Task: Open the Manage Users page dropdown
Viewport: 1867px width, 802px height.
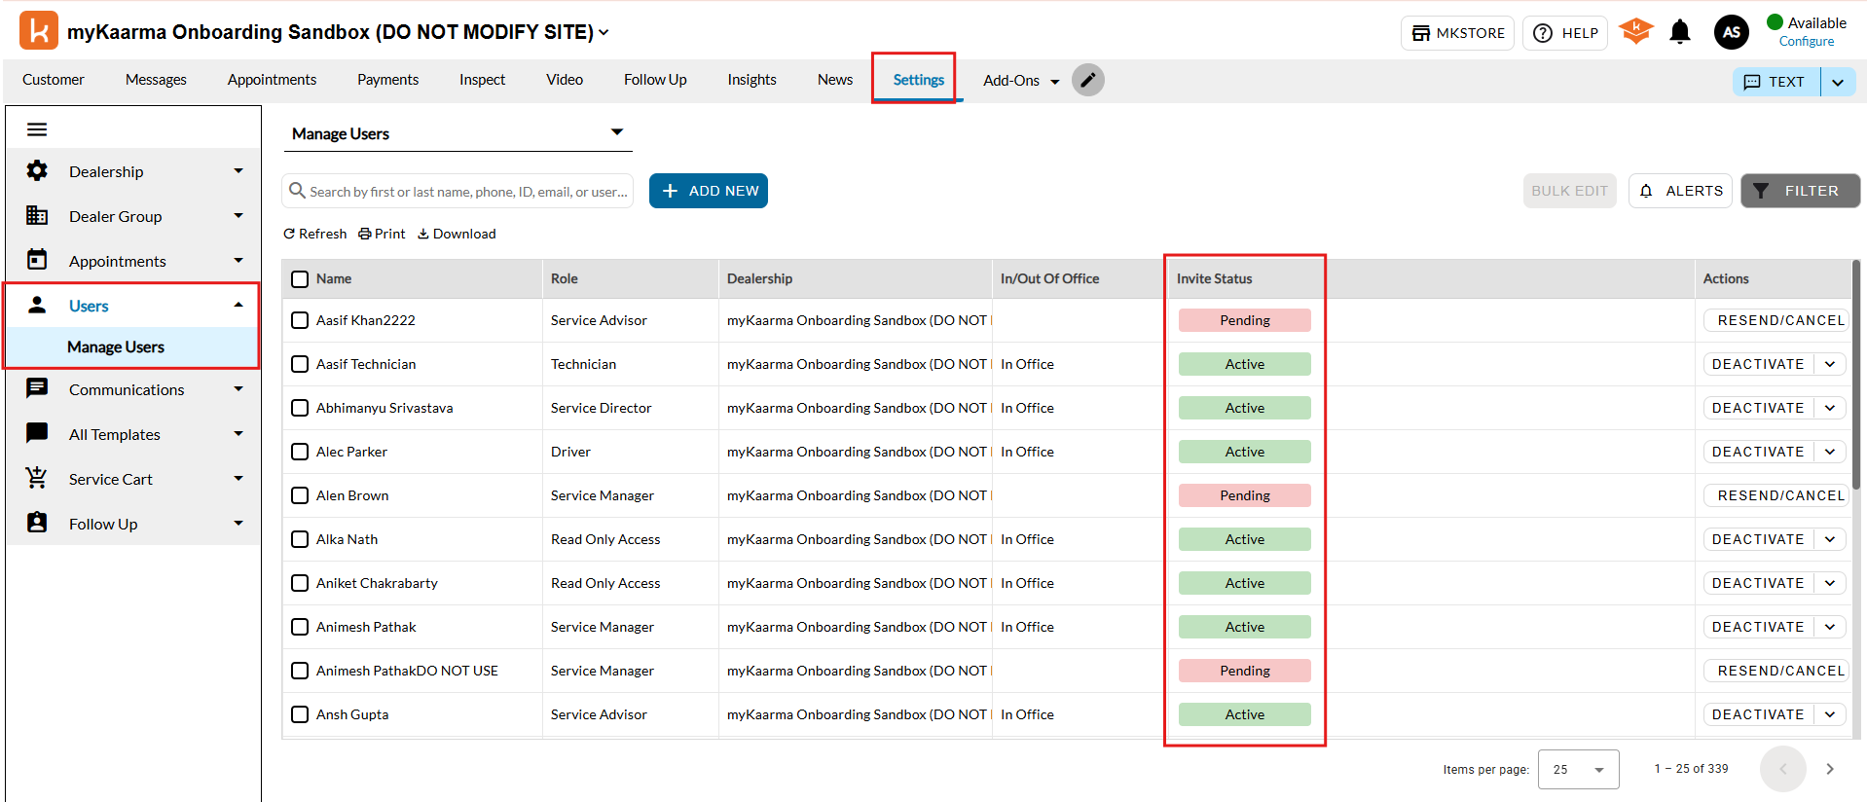Action: point(458,133)
